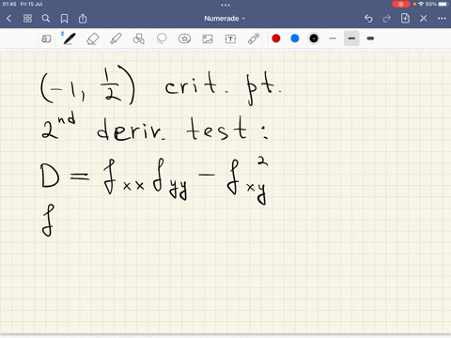Select the thickest stroke width
This screenshot has height=338, width=451.
pos(370,38)
